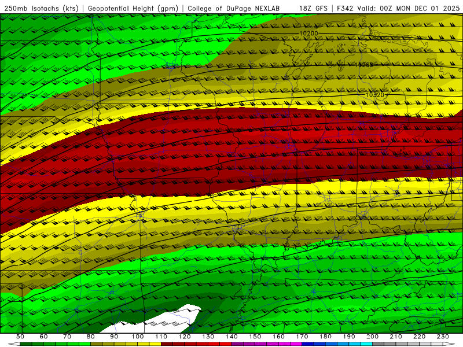Click the 90 tick label on the legend

114,337
